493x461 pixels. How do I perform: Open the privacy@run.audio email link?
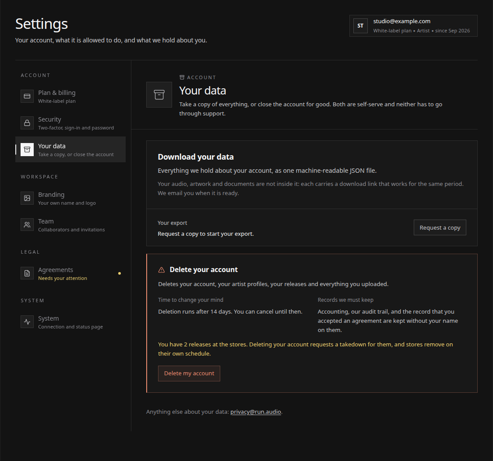tap(256, 412)
